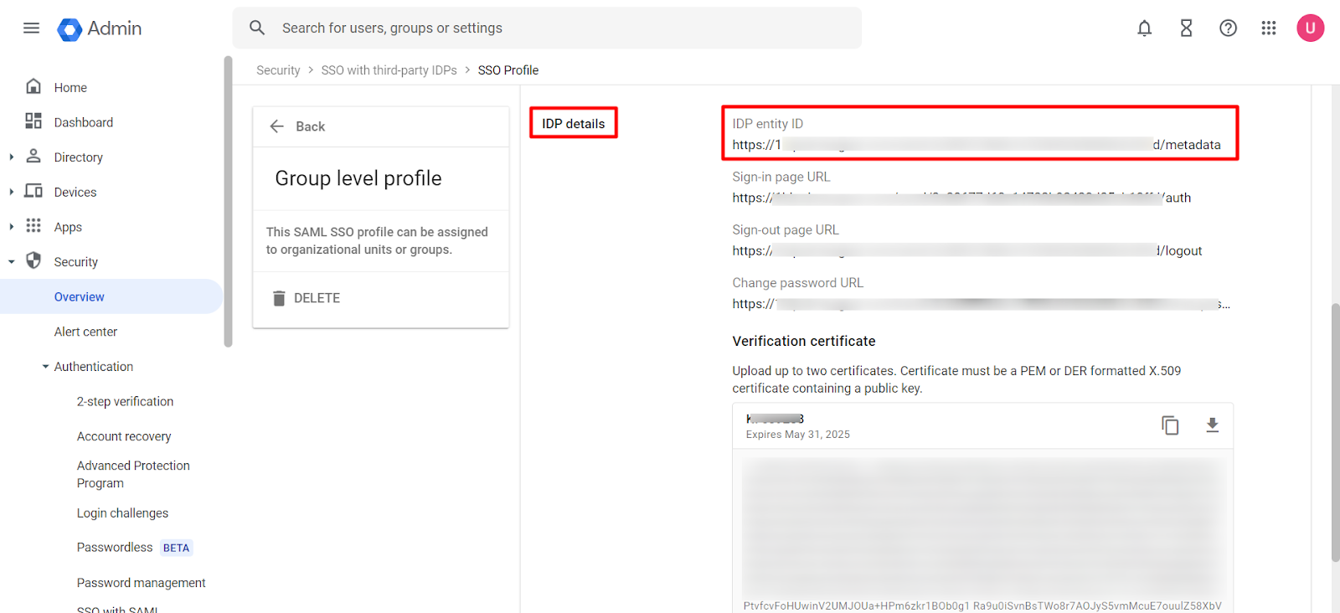Expand the Devices section
This screenshot has width=1340, height=613.
click(11, 192)
